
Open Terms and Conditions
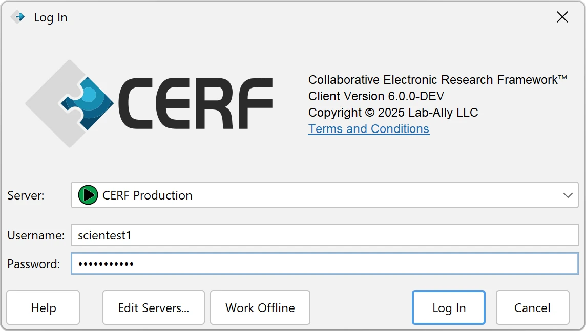tap(368, 129)
